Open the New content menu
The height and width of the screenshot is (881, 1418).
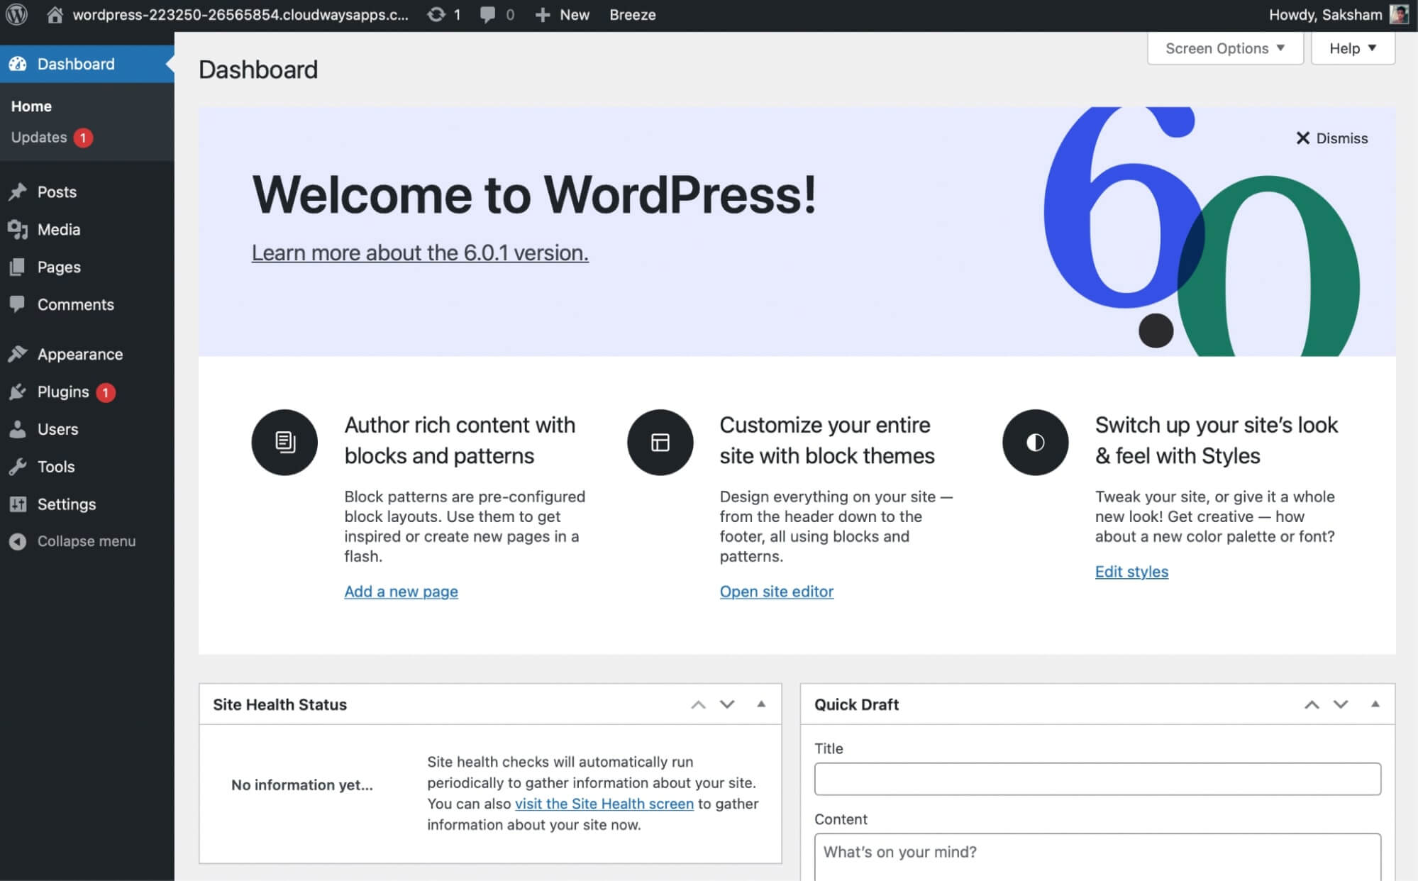coord(562,15)
